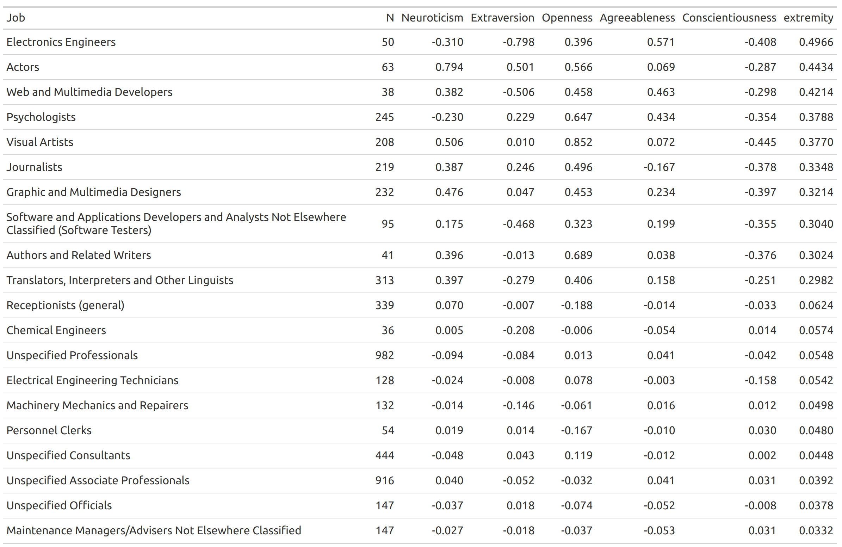Select Unspecified Associate Professionals label
842x547 pixels.
pyautogui.click(x=98, y=480)
